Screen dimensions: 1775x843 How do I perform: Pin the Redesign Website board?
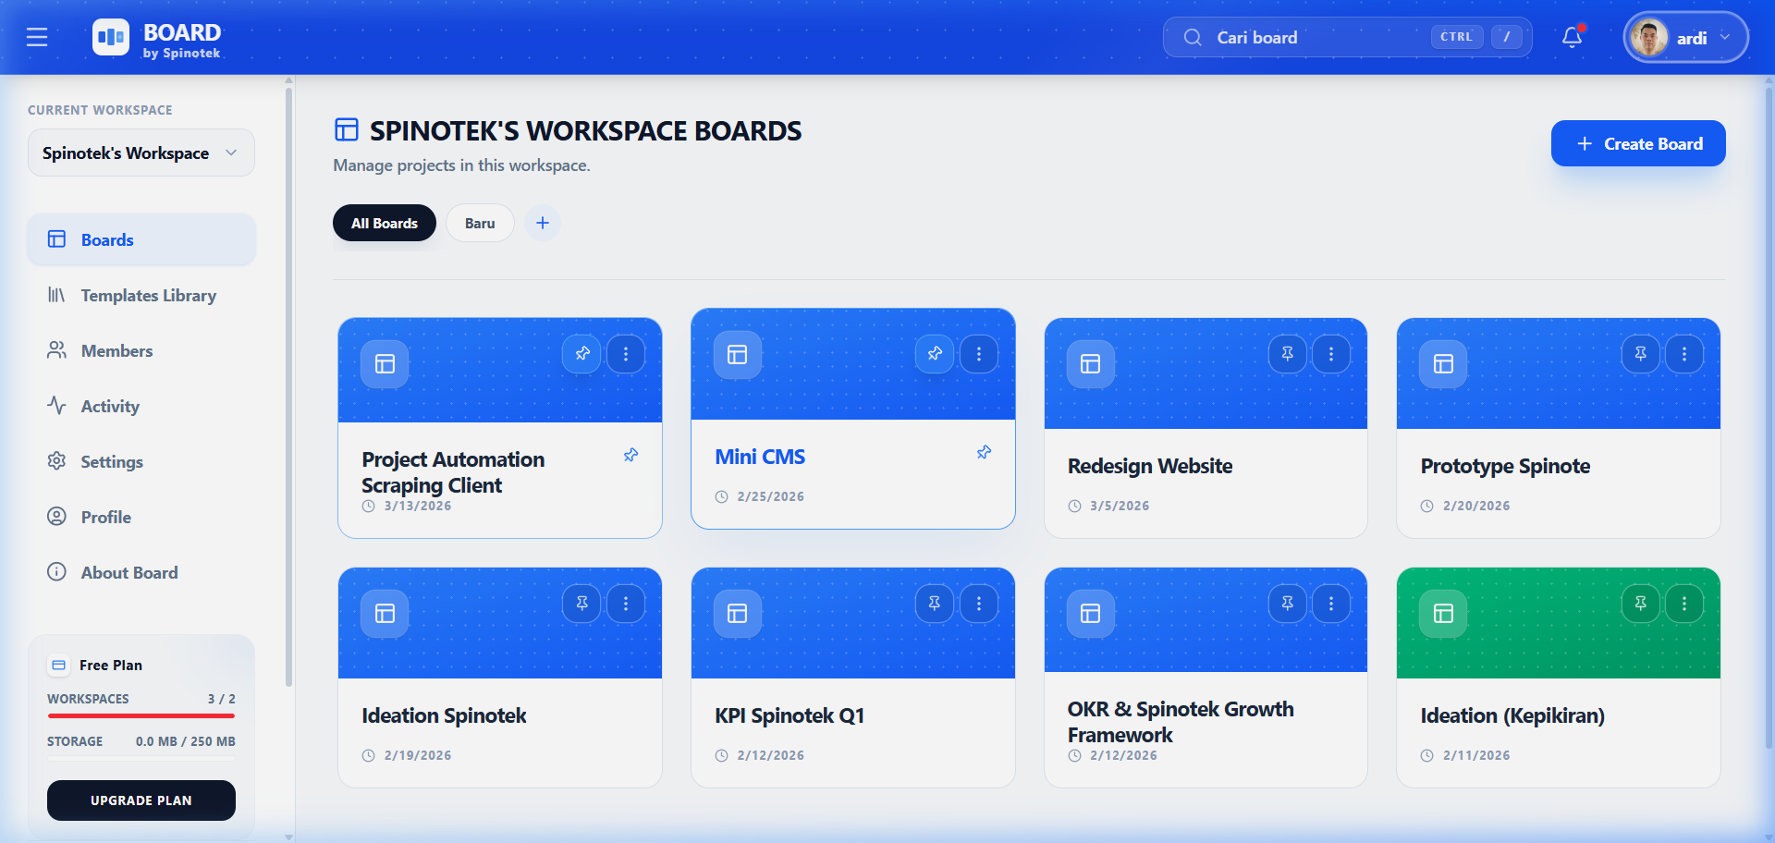point(1287,353)
